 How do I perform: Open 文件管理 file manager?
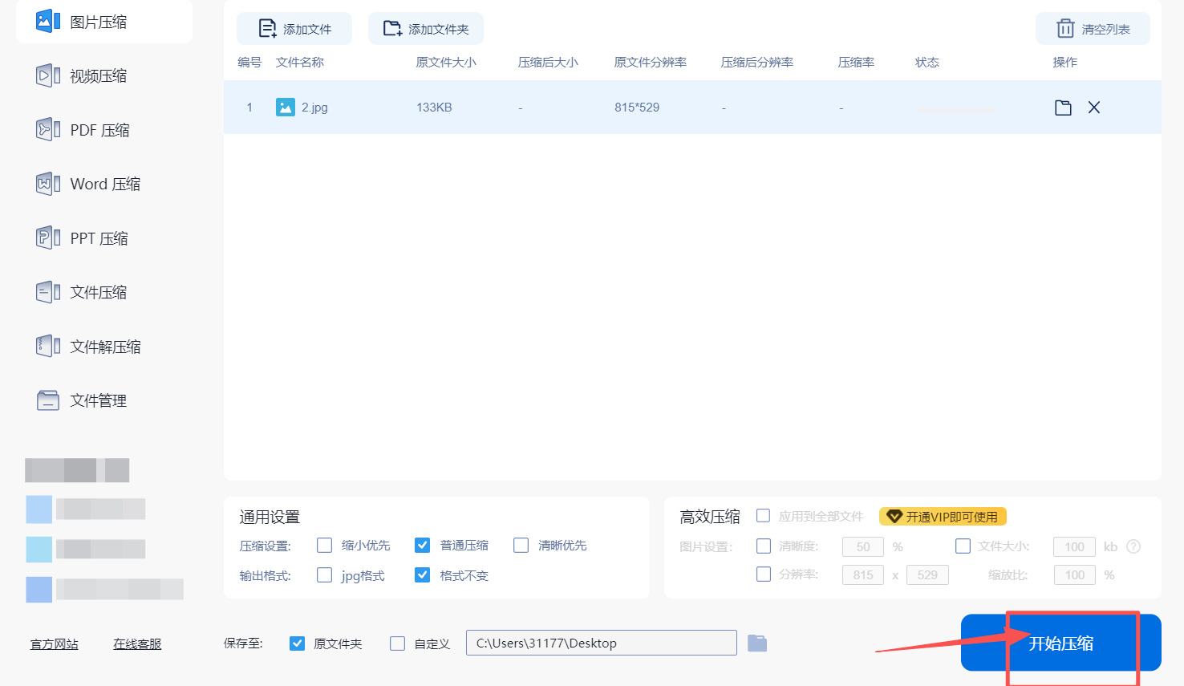pyautogui.click(x=97, y=400)
